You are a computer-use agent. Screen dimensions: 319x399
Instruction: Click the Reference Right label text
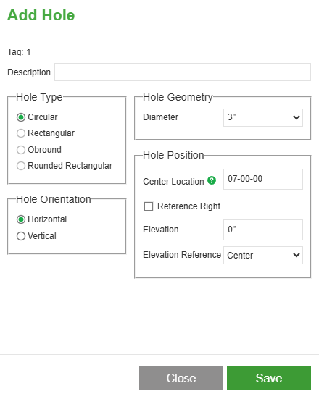[188, 206]
